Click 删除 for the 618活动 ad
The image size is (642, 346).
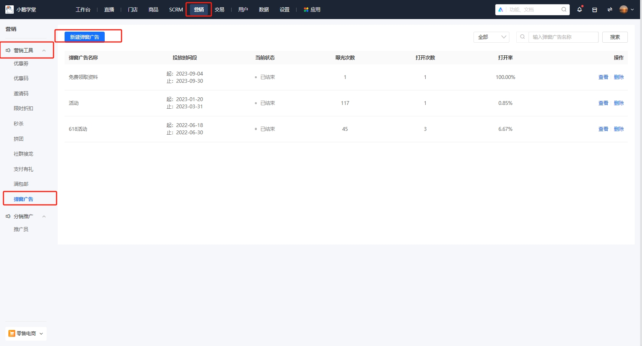[619, 129]
